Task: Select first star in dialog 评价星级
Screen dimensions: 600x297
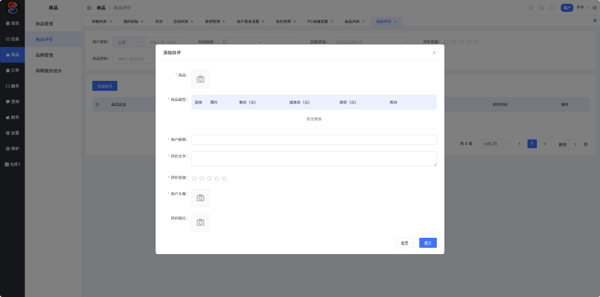Action: pyautogui.click(x=194, y=178)
